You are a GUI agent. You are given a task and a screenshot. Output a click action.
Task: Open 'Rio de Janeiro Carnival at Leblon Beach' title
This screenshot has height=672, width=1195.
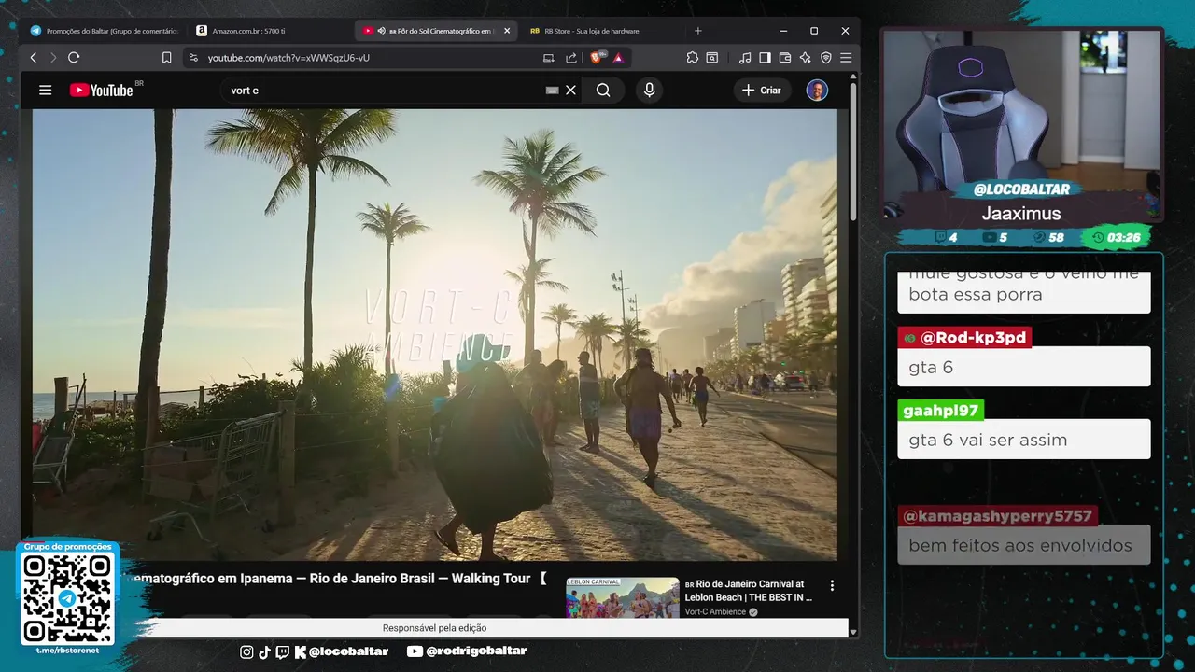[749, 591]
